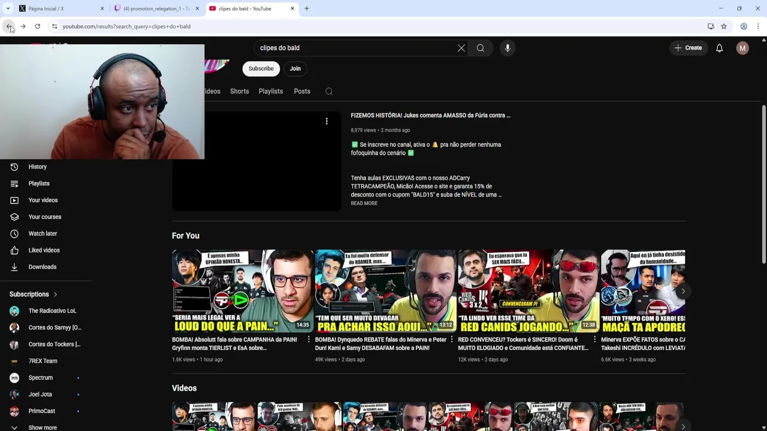The width and height of the screenshot is (767, 431).
Task: Click the Create button
Action: 688,48
